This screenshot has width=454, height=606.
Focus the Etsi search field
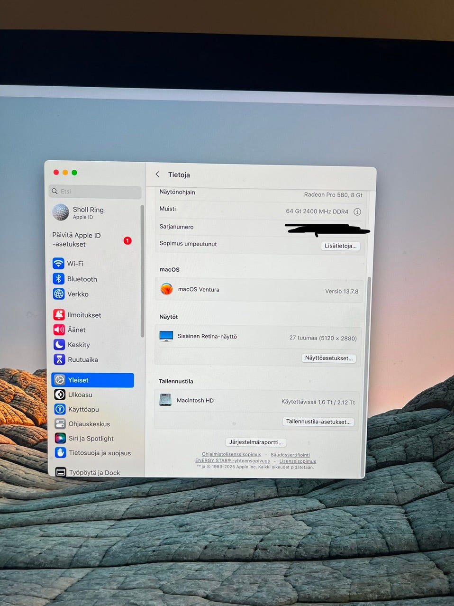click(x=95, y=192)
